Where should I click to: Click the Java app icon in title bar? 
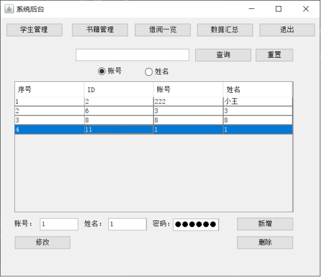[x=9, y=9]
